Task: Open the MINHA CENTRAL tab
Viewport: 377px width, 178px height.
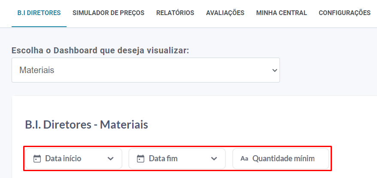Action: (281, 13)
